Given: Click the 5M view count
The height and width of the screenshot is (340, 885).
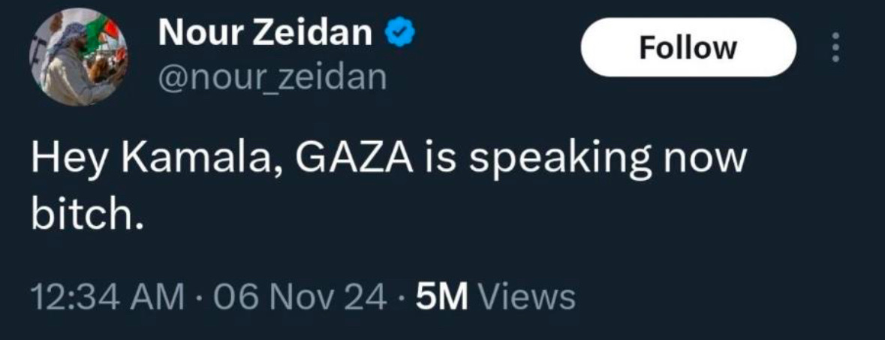Looking at the screenshot, I should click(442, 297).
